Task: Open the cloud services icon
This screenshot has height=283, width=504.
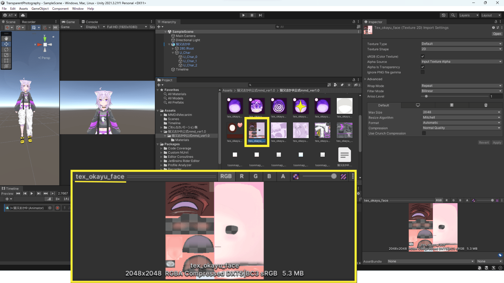Action: coord(23,15)
